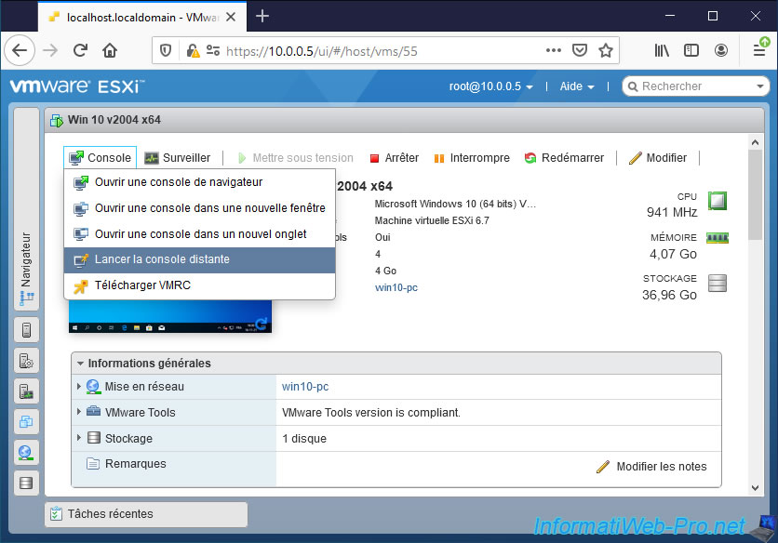Screen dimensions: 778x543
Task: Open a new browser tab
Action: [x=262, y=17]
